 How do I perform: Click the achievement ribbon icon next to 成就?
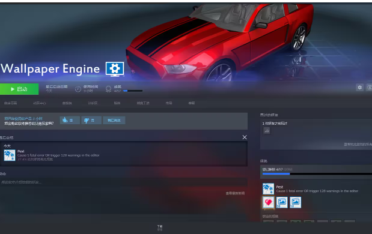click(x=108, y=89)
